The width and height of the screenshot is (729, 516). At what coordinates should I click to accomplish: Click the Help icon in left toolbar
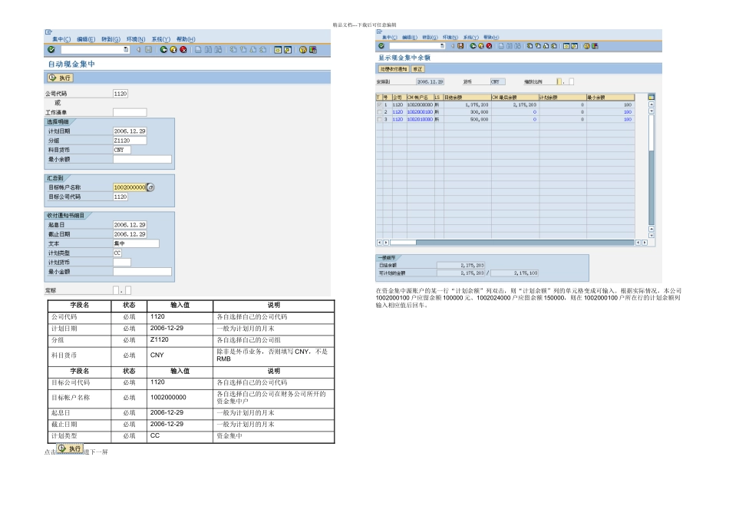(x=303, y=50)
